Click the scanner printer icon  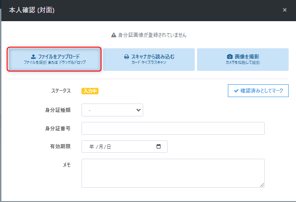[127, 57]
